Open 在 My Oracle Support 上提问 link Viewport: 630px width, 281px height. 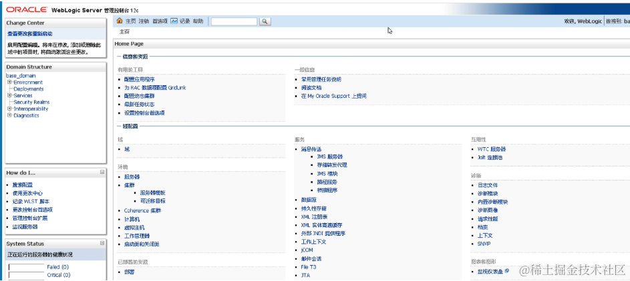coord(334,96)
